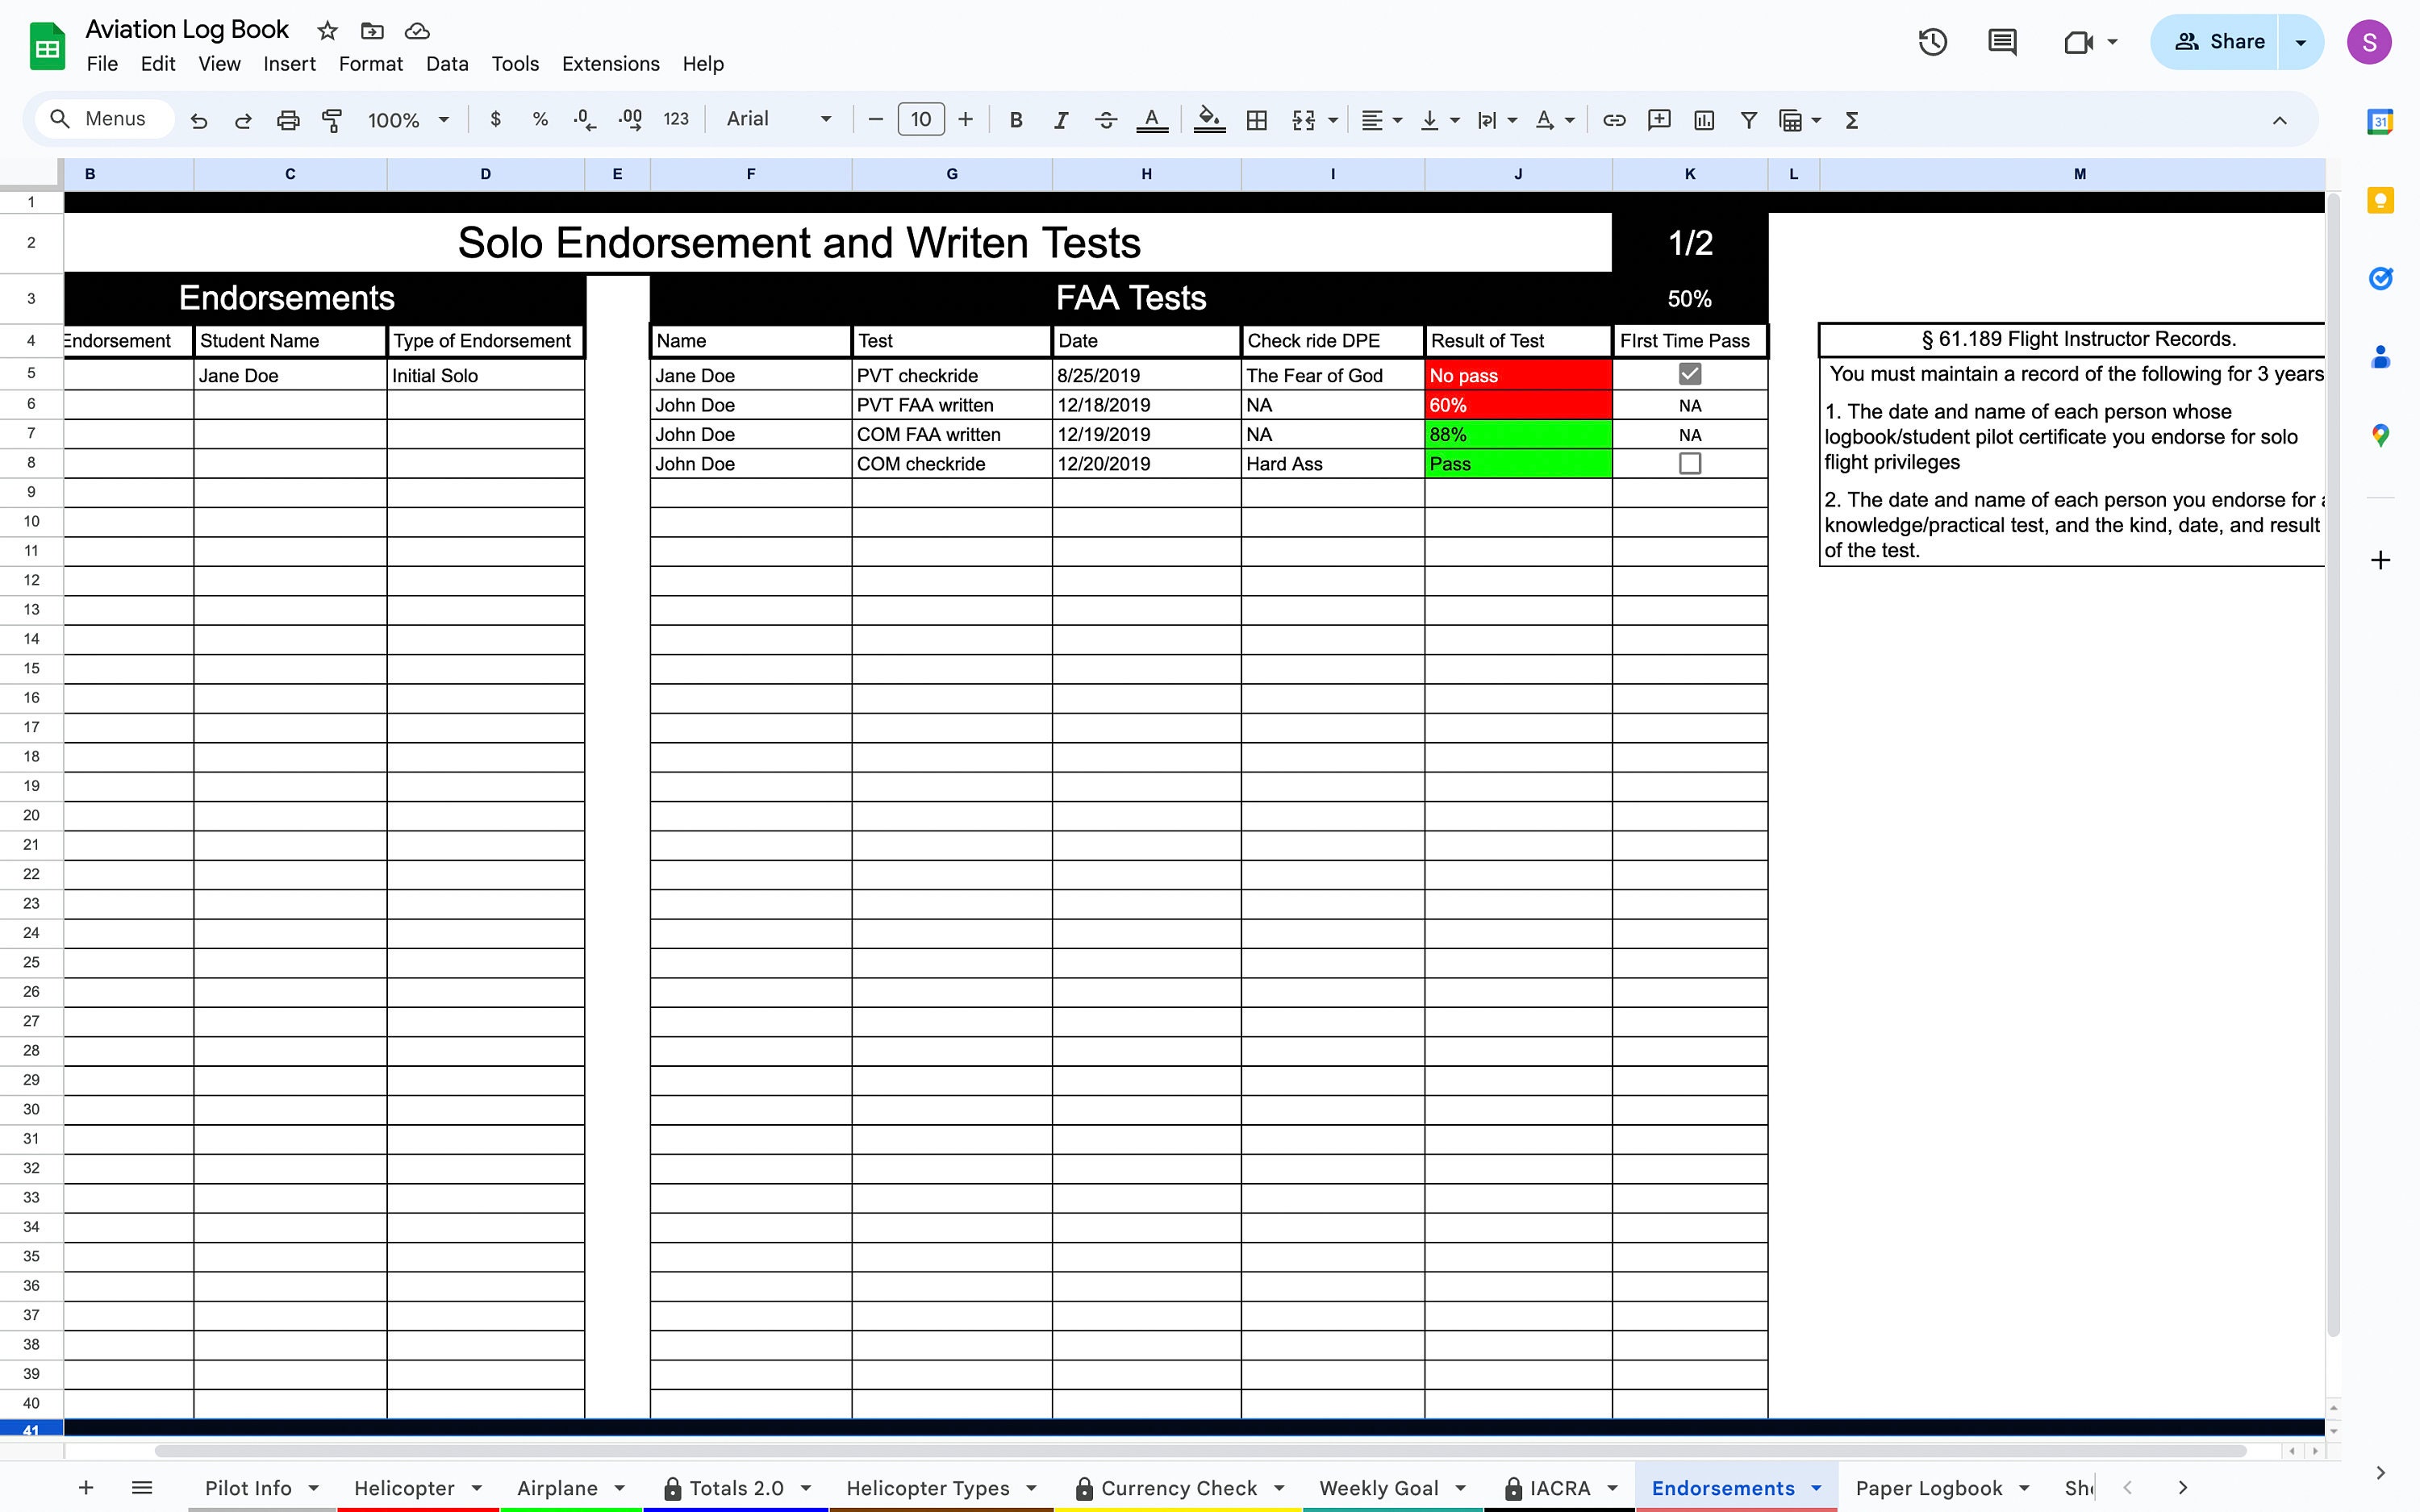Select the Paint format tool
Screen dimensions: 2420x1512
[332, 119]
